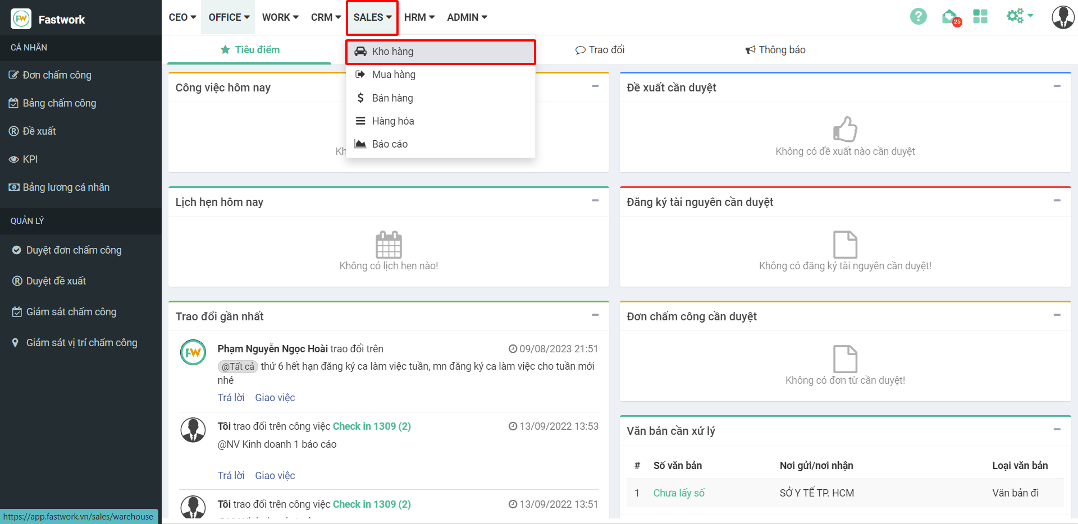Click the Chưa lấy số link
The image size is (1078, 524).
pyautogui.click(x=678, y=493)
